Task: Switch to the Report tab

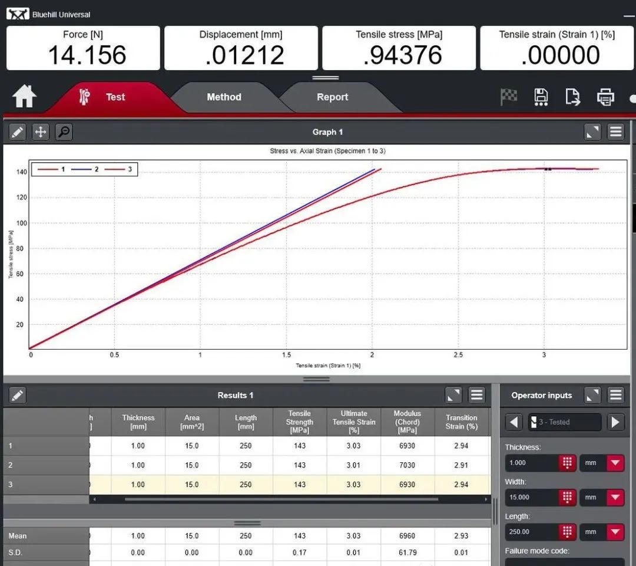Action: pyautogui.click(x=332, y=97)
